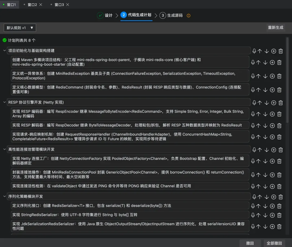Edit the 定义序列化接口 task text
This screenshot has height=247, width=292.
pyautogui.click(x=130, y=206)
